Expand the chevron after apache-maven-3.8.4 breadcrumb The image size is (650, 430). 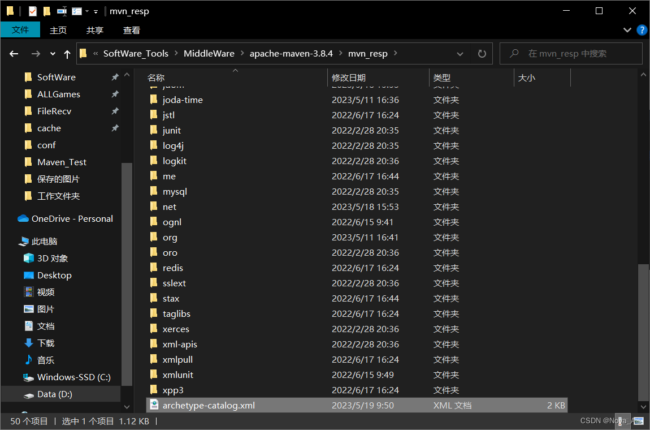pos(341,53)
